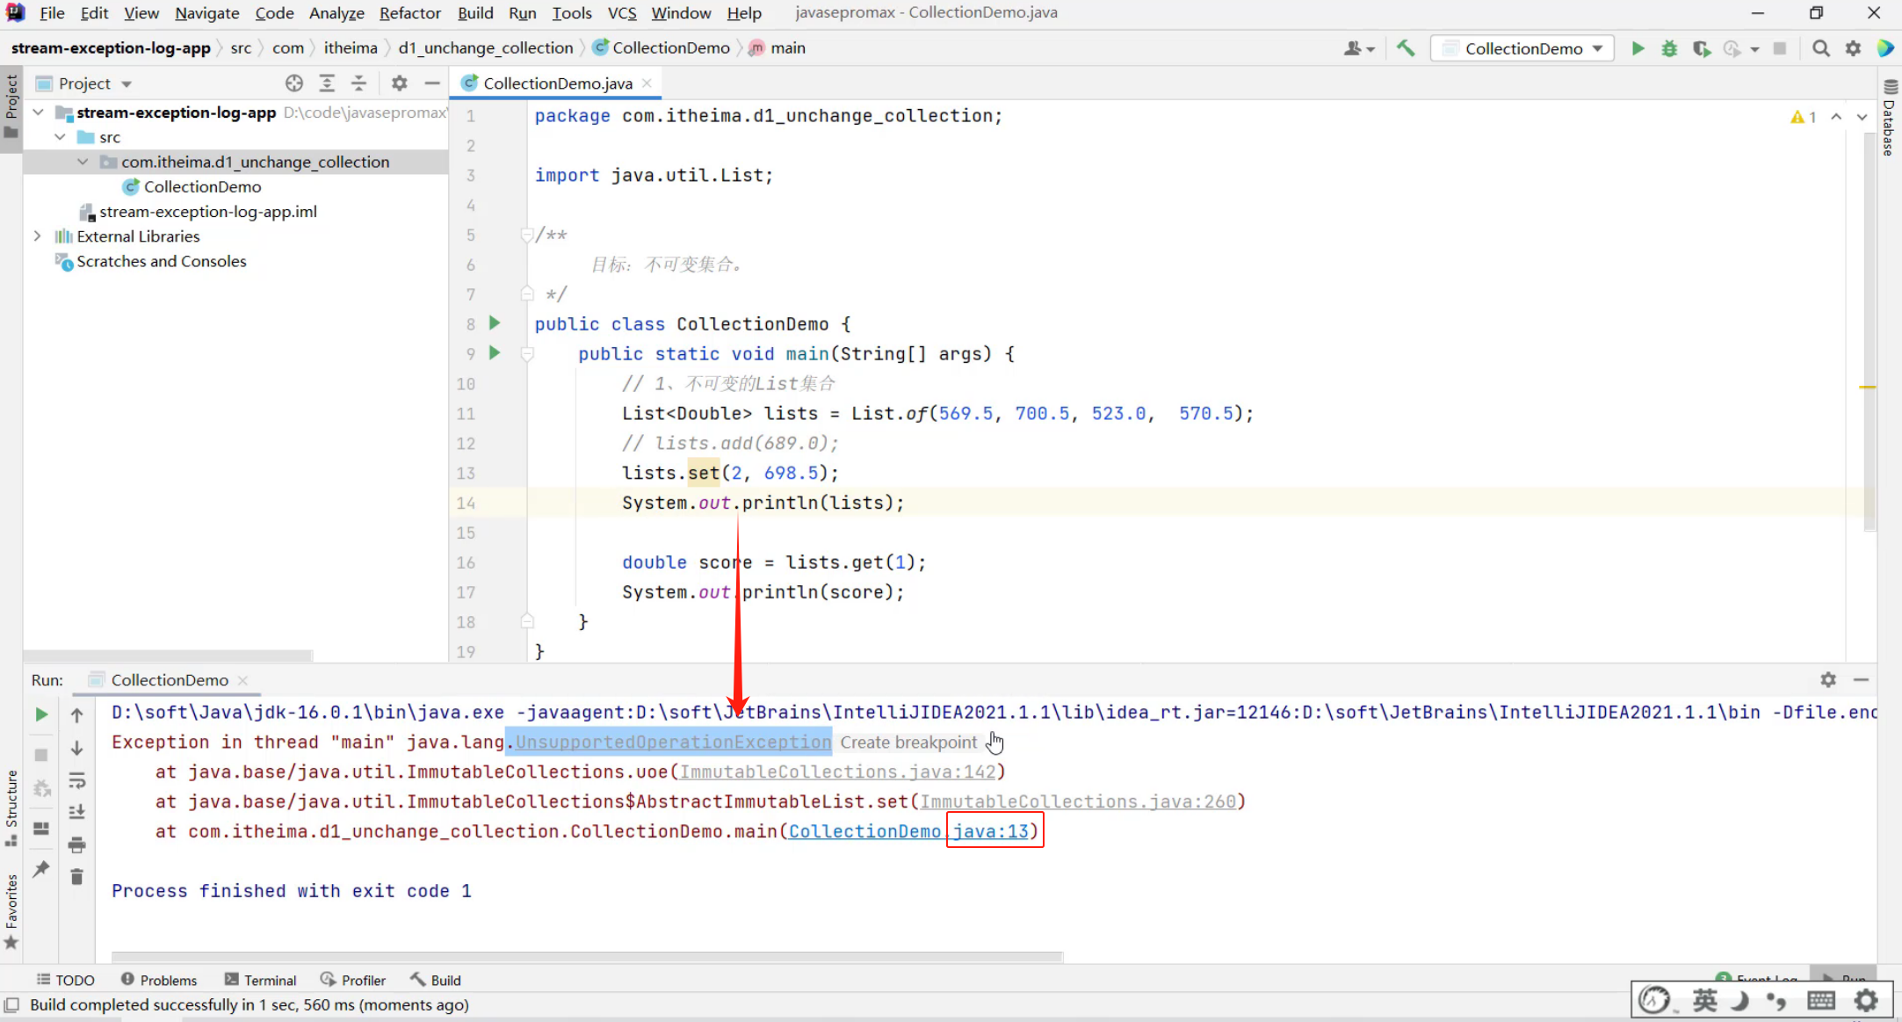Viewport: 1902px width, 1022px height.
Task: Click the Build project hammer icon
Action: [x=1406, y=48]
